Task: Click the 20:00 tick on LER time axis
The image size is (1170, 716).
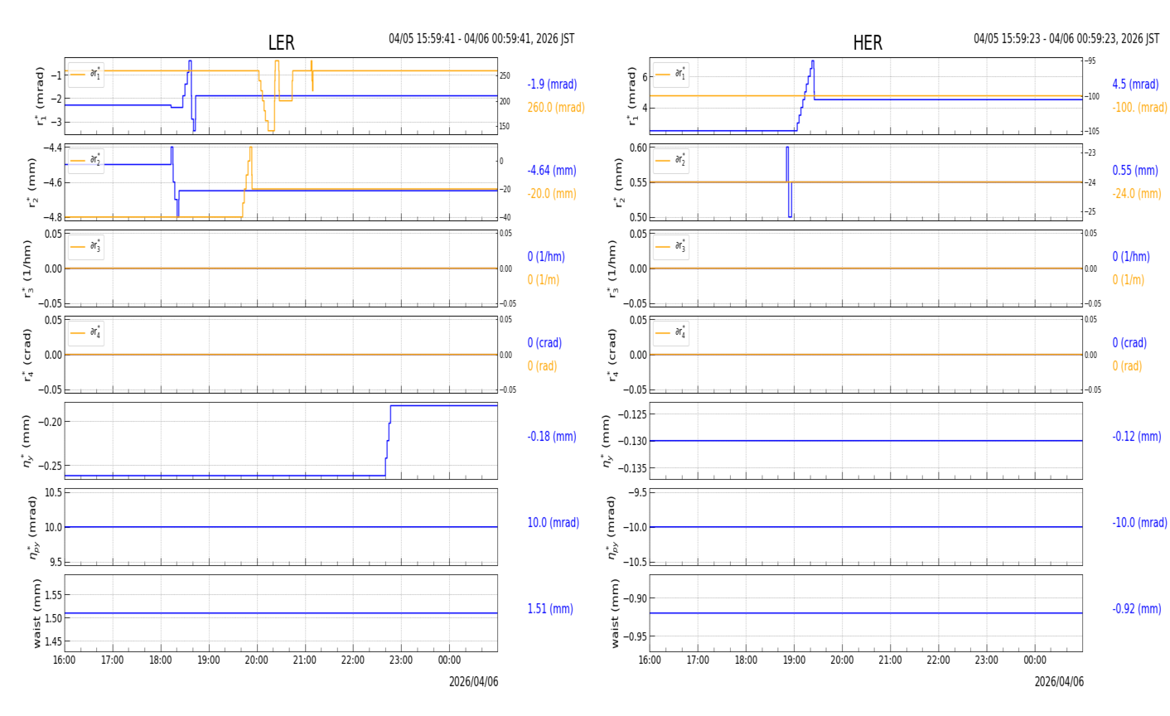Action: tap(257, 660)
